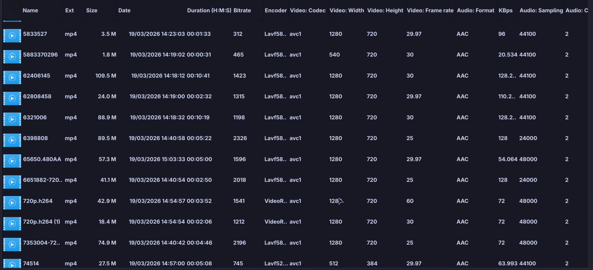Screen dimensions: 593x270
Task: Click the KBps column header
Action: coord(505,10)
